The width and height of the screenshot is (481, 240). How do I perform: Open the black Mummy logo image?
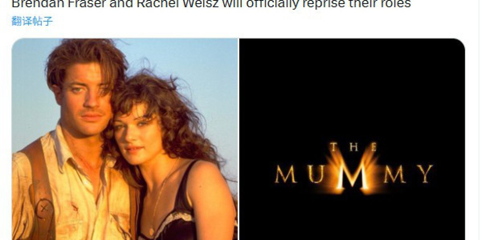352,139
